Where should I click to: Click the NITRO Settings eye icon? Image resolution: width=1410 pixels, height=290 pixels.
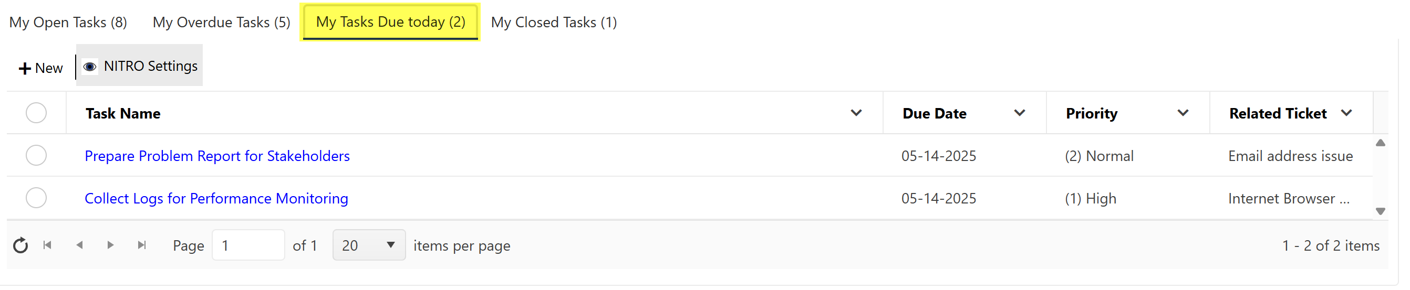(x=90, y=67)
